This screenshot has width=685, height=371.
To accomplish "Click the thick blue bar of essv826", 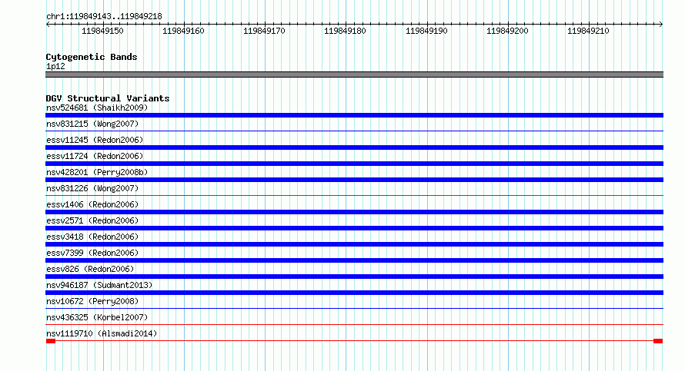I will pos(354,277).
